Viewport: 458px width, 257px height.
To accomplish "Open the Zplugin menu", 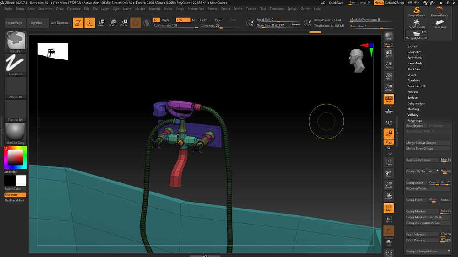I will (292, 9).
